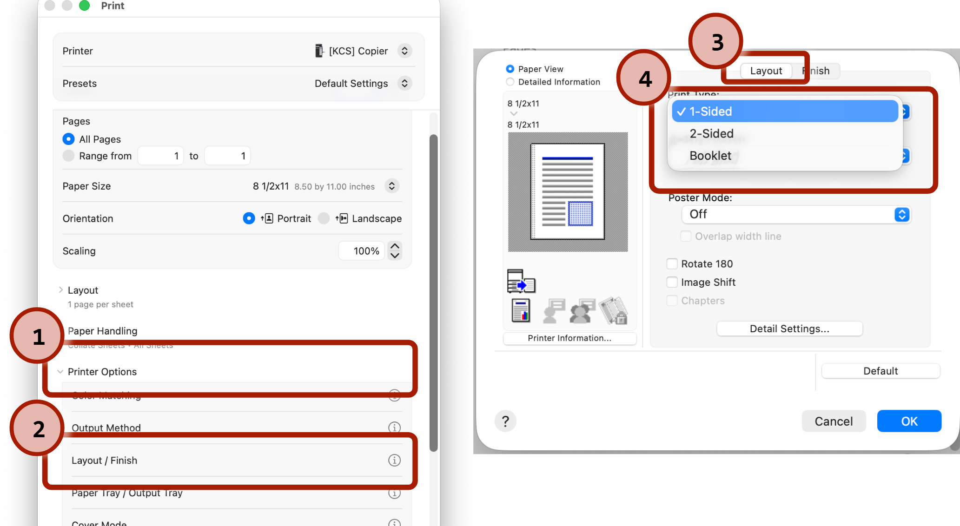Click the info icon beside Output Method

click(394, 427)
